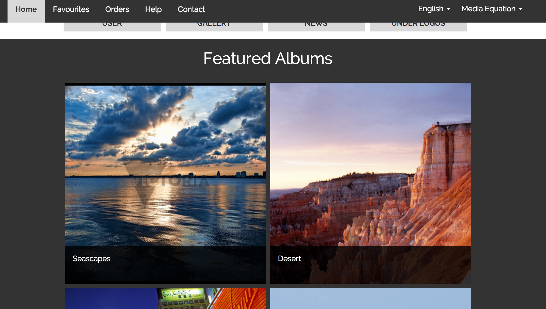This screenshot has width=546, height=309.
Task: Open the Orders page link
Action: coord(117,9)
